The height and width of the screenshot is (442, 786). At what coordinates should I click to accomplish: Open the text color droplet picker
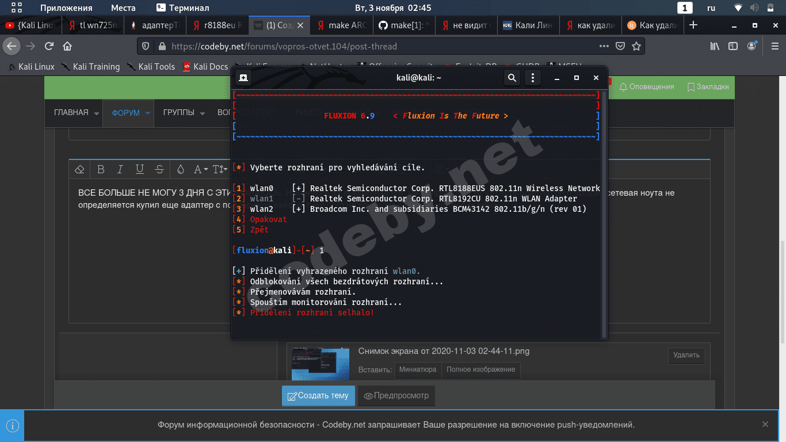pyautogui.click(x=181, y=169)
